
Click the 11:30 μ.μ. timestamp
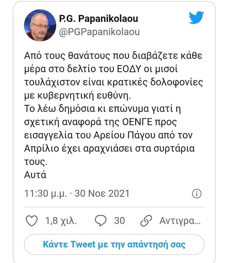[46, 194]
